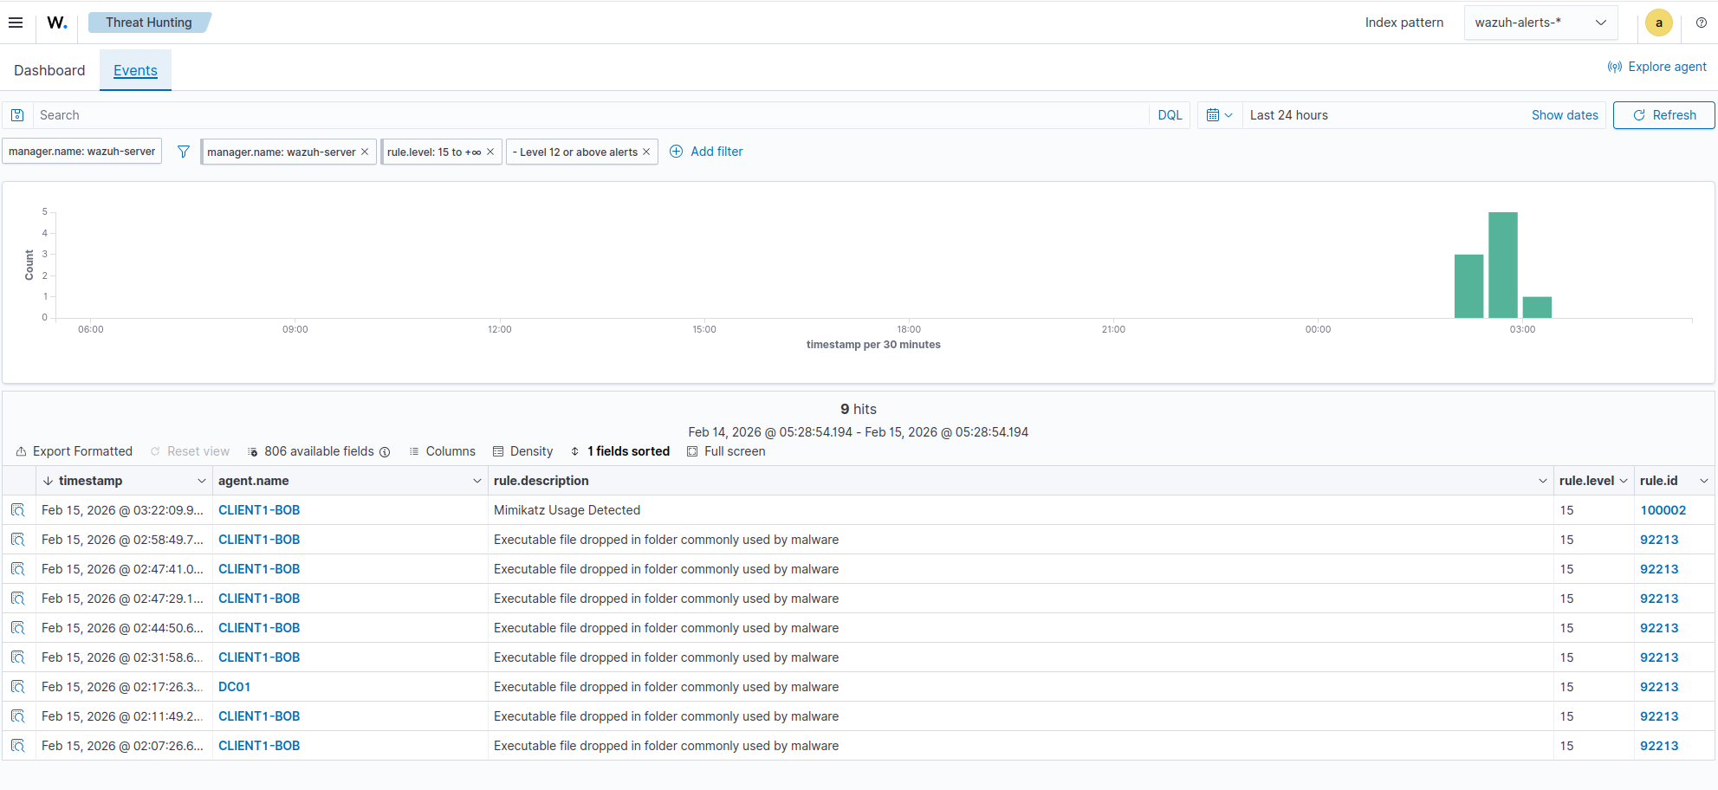Expand the rule.description column header menu
This screenshot has width=1718, height=790.
click(1542, 481)
